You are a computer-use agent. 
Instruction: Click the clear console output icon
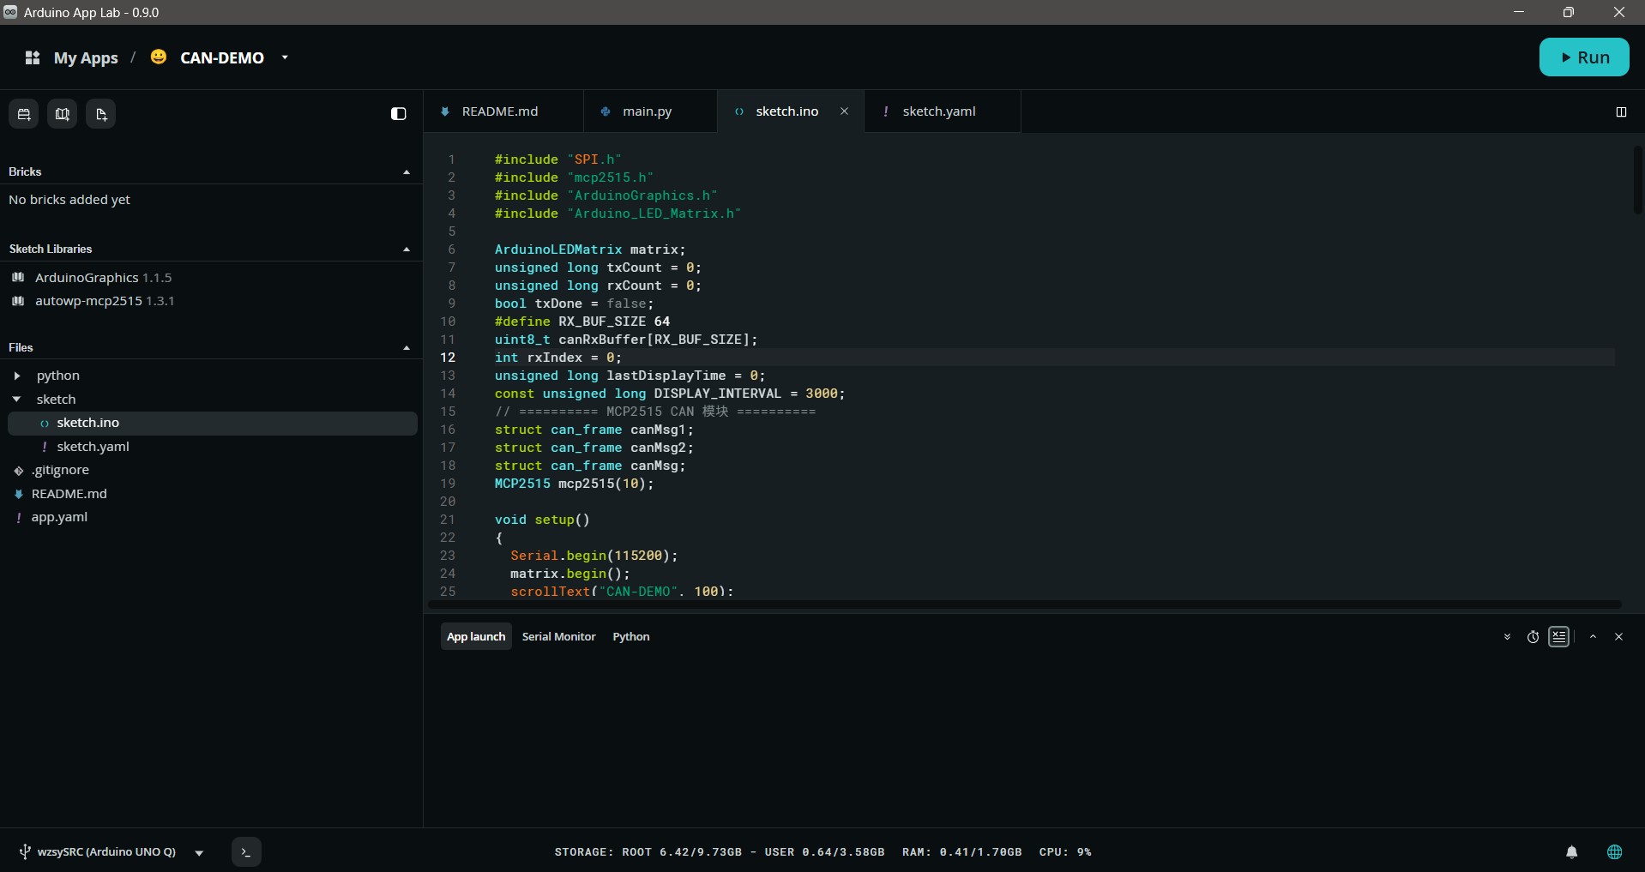(1559, 637)
